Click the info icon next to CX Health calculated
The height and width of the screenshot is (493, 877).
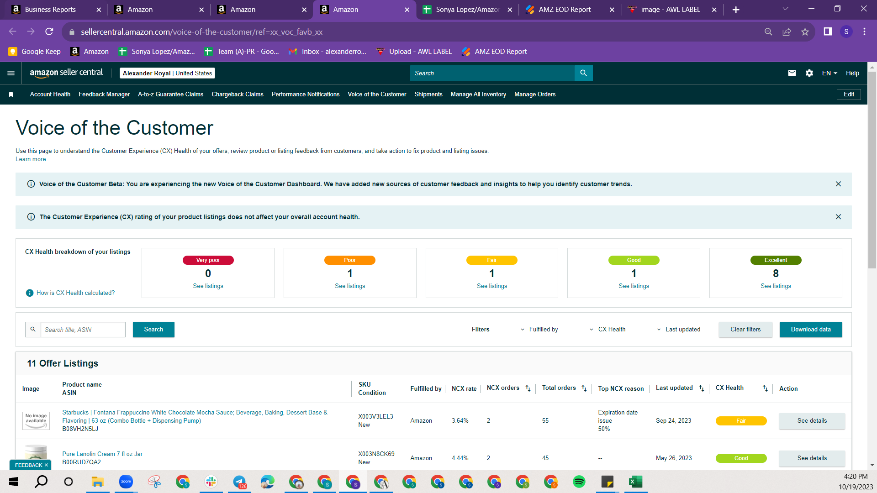pos(30,293)
